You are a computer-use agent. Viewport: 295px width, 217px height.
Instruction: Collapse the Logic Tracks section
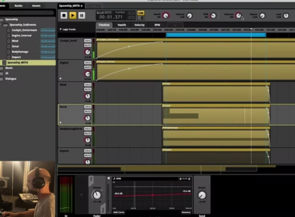[x=61, y=29]
